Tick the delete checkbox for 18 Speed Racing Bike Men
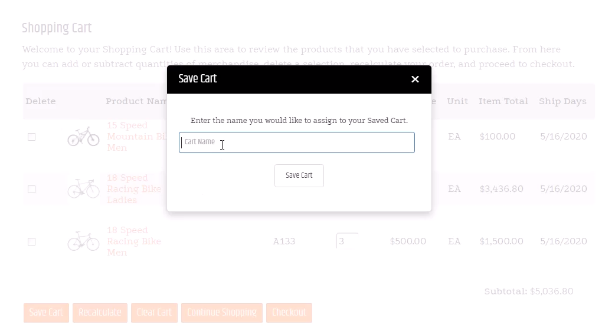615x335 pixels. point(32,242)
